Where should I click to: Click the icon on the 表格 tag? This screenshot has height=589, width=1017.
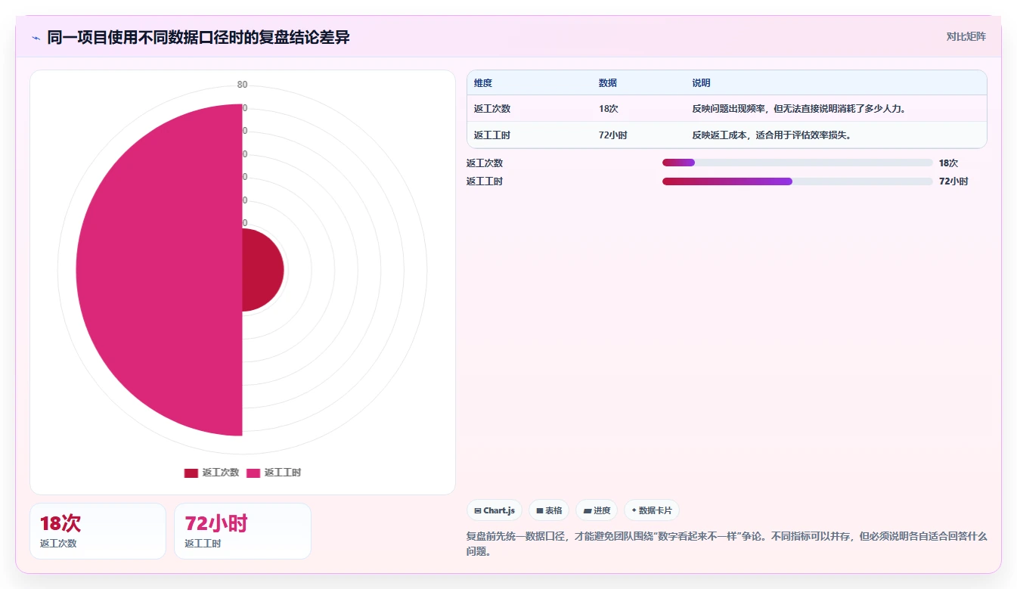click(540, 510)
